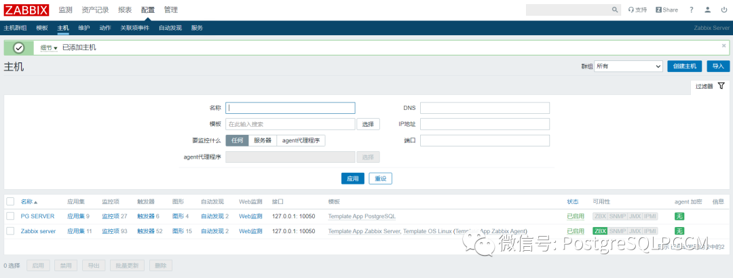Image resolution: width=733 pixels, height=278 pixels.
Task: Close the host added message
Action: click(723, 45)
